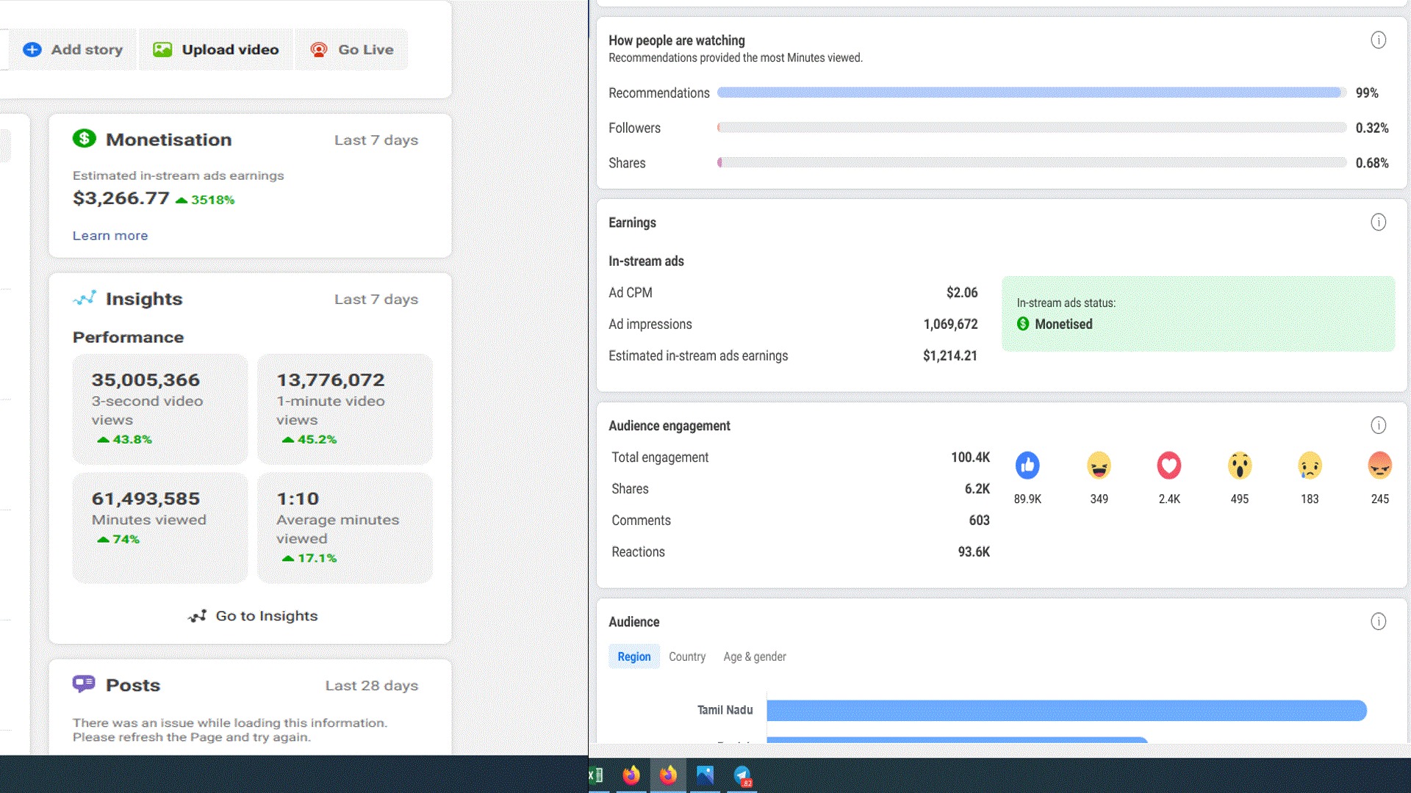Switch to the Country audience tab

(x=687, y=656)
